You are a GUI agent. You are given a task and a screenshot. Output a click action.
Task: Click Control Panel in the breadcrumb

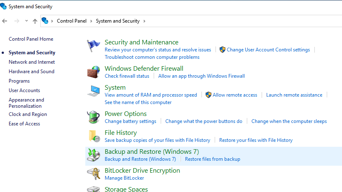(x=72, y=21)
